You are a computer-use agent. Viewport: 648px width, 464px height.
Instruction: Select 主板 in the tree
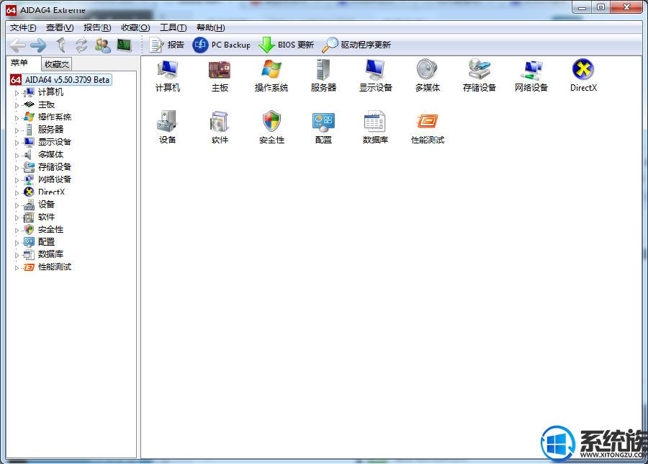pos(46,104)
